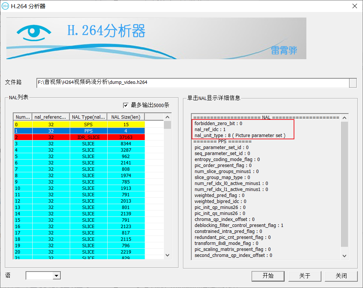Viewport: 363px width, 288px height.
Task: Click the NAL Type column header
Action: (x=88, y=117)
